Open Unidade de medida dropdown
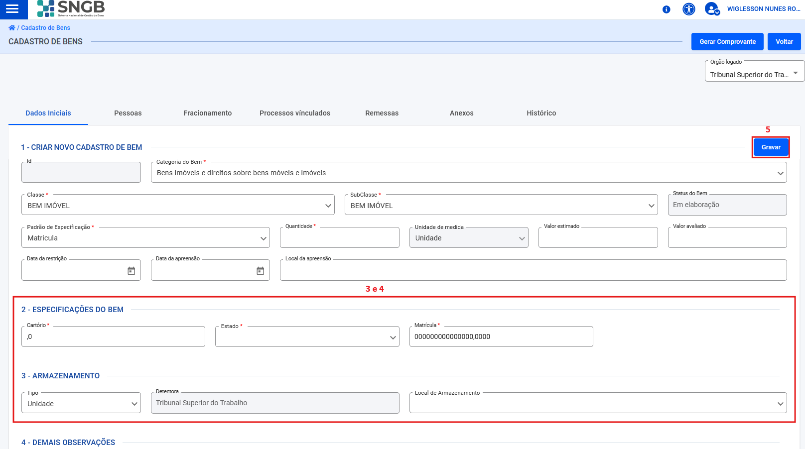This screenshot has height=449, width=805. click(469, 237)
